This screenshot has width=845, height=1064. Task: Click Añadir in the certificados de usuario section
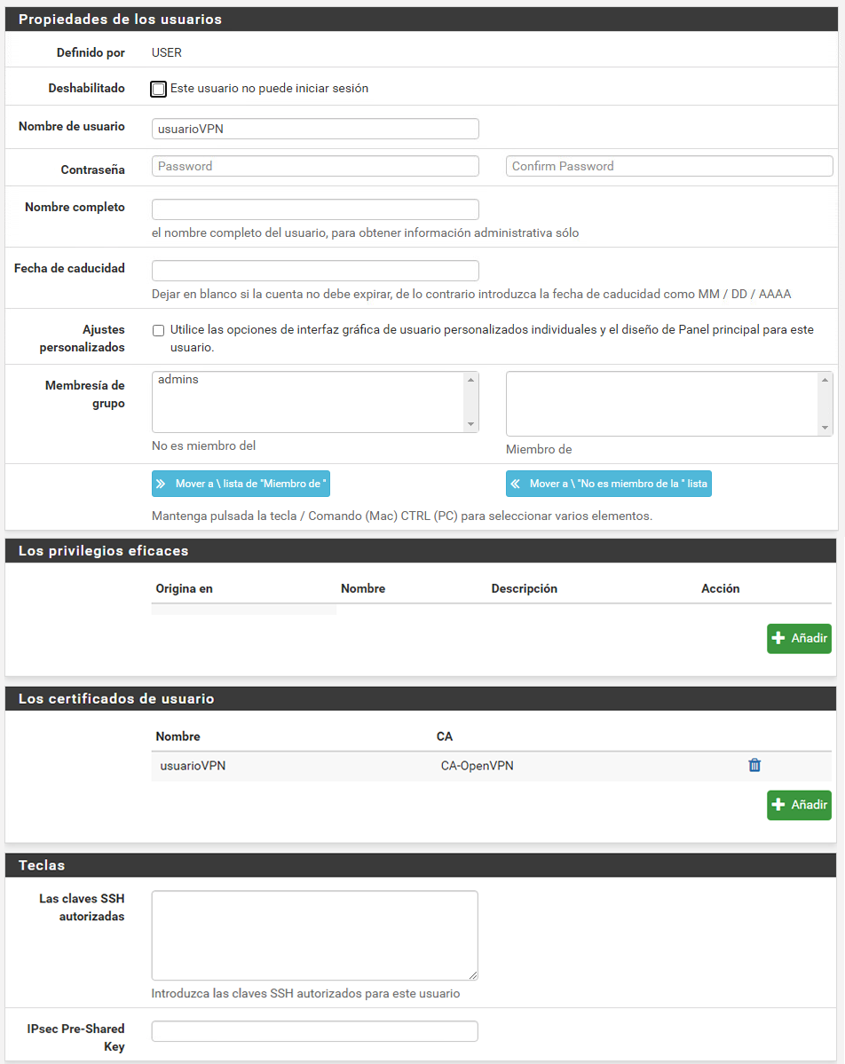click(x=799, y=805)
